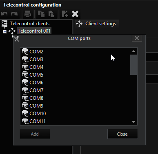Click the Close button in dialog
Viewport: 158px width, 154px height.
coord(122,134)
